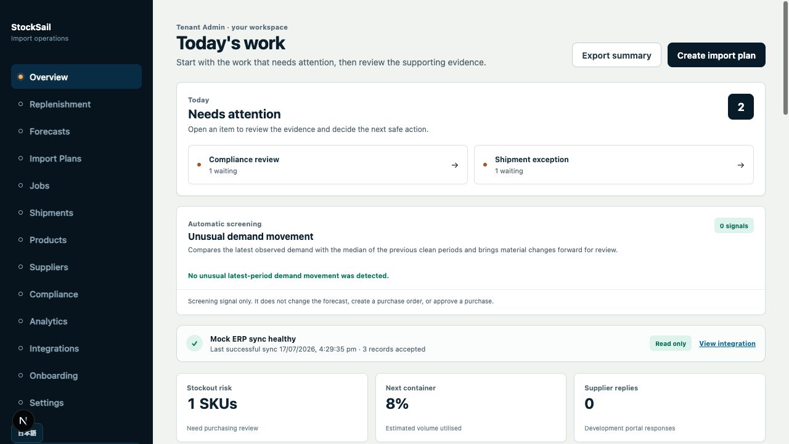
Task: Click Create import plan
Action: [x=716, y=55]
